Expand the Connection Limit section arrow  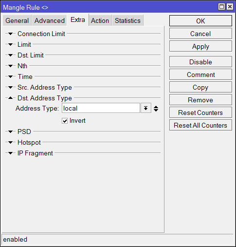click(11, 34)
